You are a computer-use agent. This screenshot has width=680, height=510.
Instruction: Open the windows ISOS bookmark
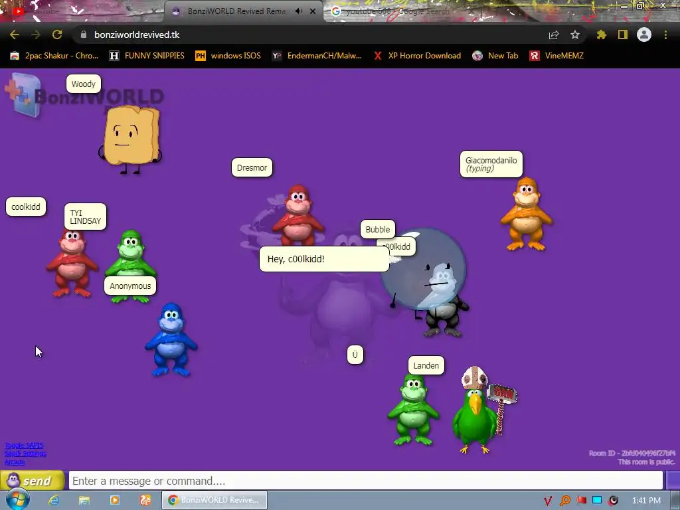(228, 56)
